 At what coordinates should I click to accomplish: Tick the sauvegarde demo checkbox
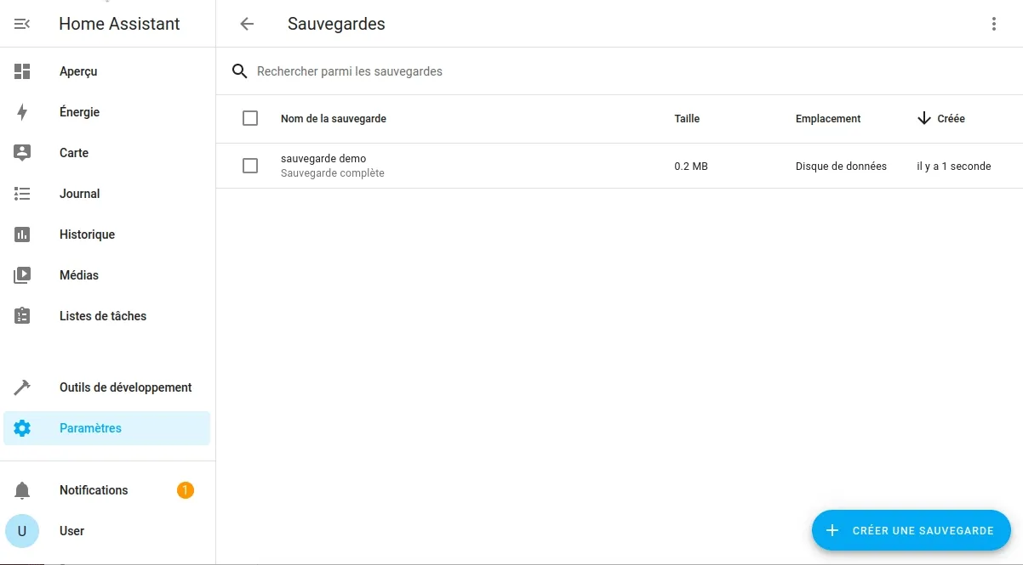point(250,166)
